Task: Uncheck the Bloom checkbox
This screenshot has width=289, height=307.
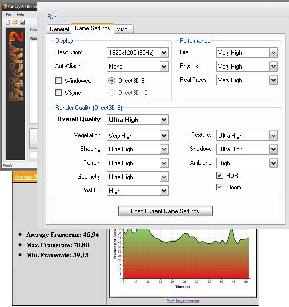Action: [220, 187]
